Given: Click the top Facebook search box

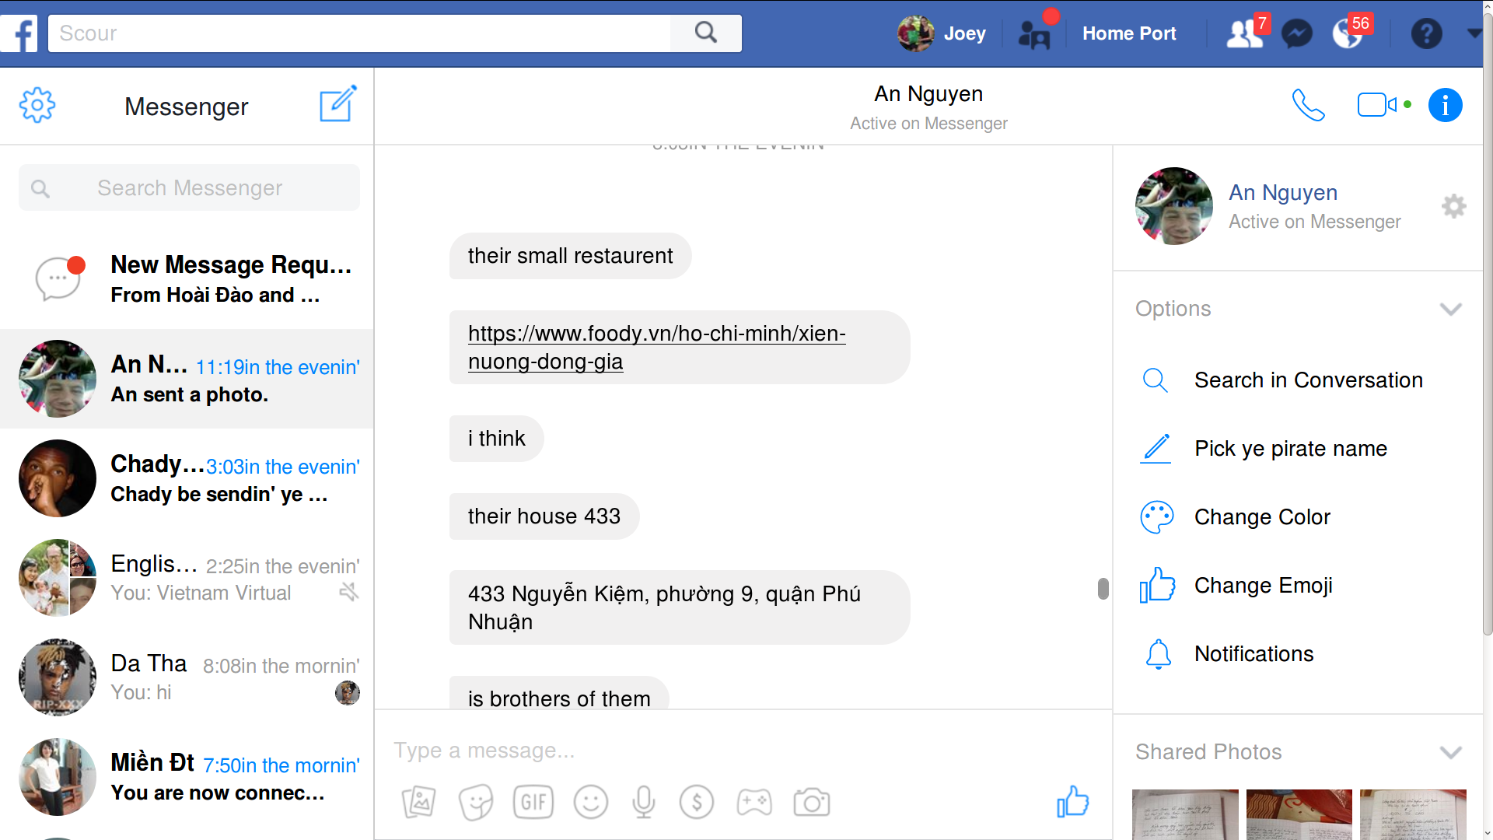Looking at the screenshot, I should [359, 33].
